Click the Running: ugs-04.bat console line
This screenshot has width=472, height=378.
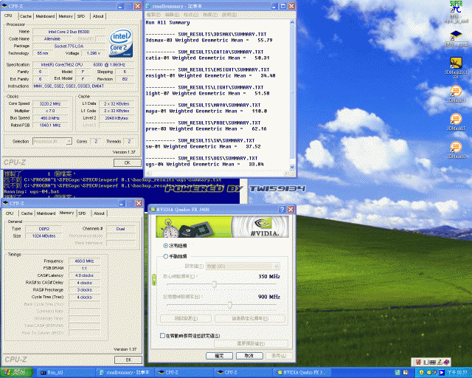[32, 191]
